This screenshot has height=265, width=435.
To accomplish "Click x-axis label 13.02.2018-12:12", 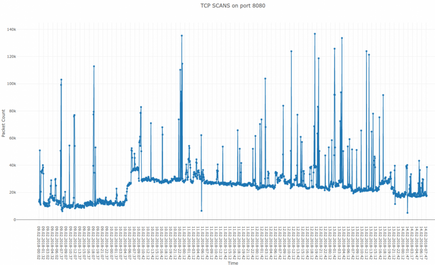I will point(367,243).
